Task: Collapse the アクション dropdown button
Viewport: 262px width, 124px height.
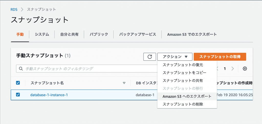Action: [175, 57]
